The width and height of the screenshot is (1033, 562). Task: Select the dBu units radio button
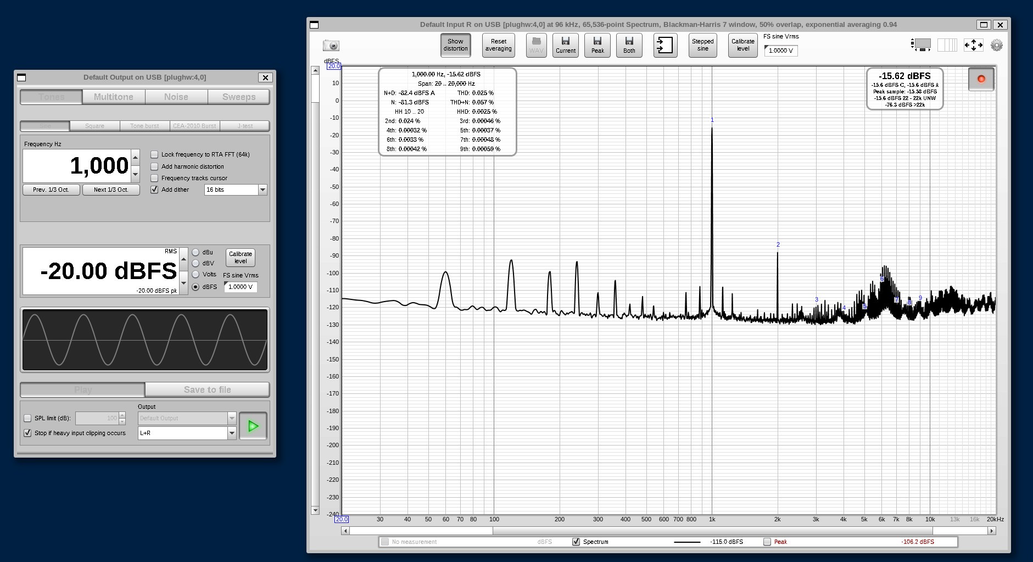coord(196,252)
